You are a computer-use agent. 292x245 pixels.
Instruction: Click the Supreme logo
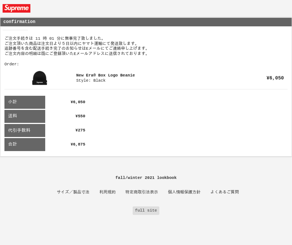16,8
